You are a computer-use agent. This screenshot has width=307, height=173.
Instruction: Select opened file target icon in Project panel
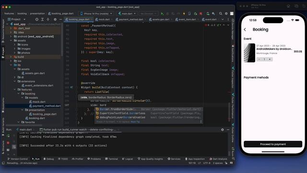[x=37, y=19]
